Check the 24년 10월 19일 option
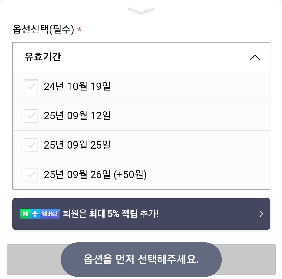 tap(31, 86)
